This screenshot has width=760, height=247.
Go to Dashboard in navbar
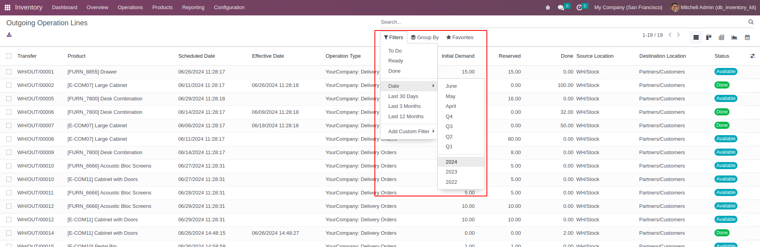65,8
